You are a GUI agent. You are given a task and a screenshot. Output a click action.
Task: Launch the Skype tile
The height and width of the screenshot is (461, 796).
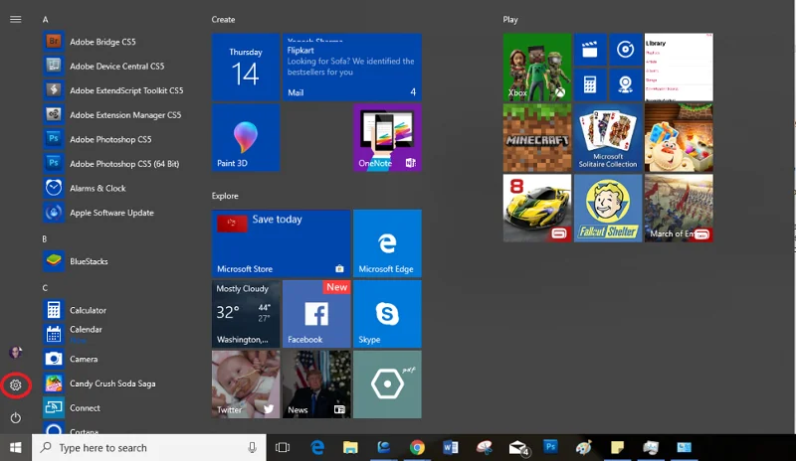coord(387,314)
